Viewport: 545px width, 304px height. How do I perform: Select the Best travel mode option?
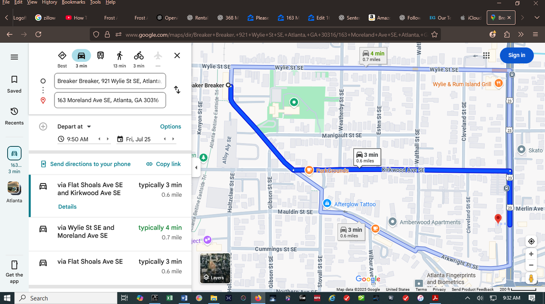coord(62,55)
